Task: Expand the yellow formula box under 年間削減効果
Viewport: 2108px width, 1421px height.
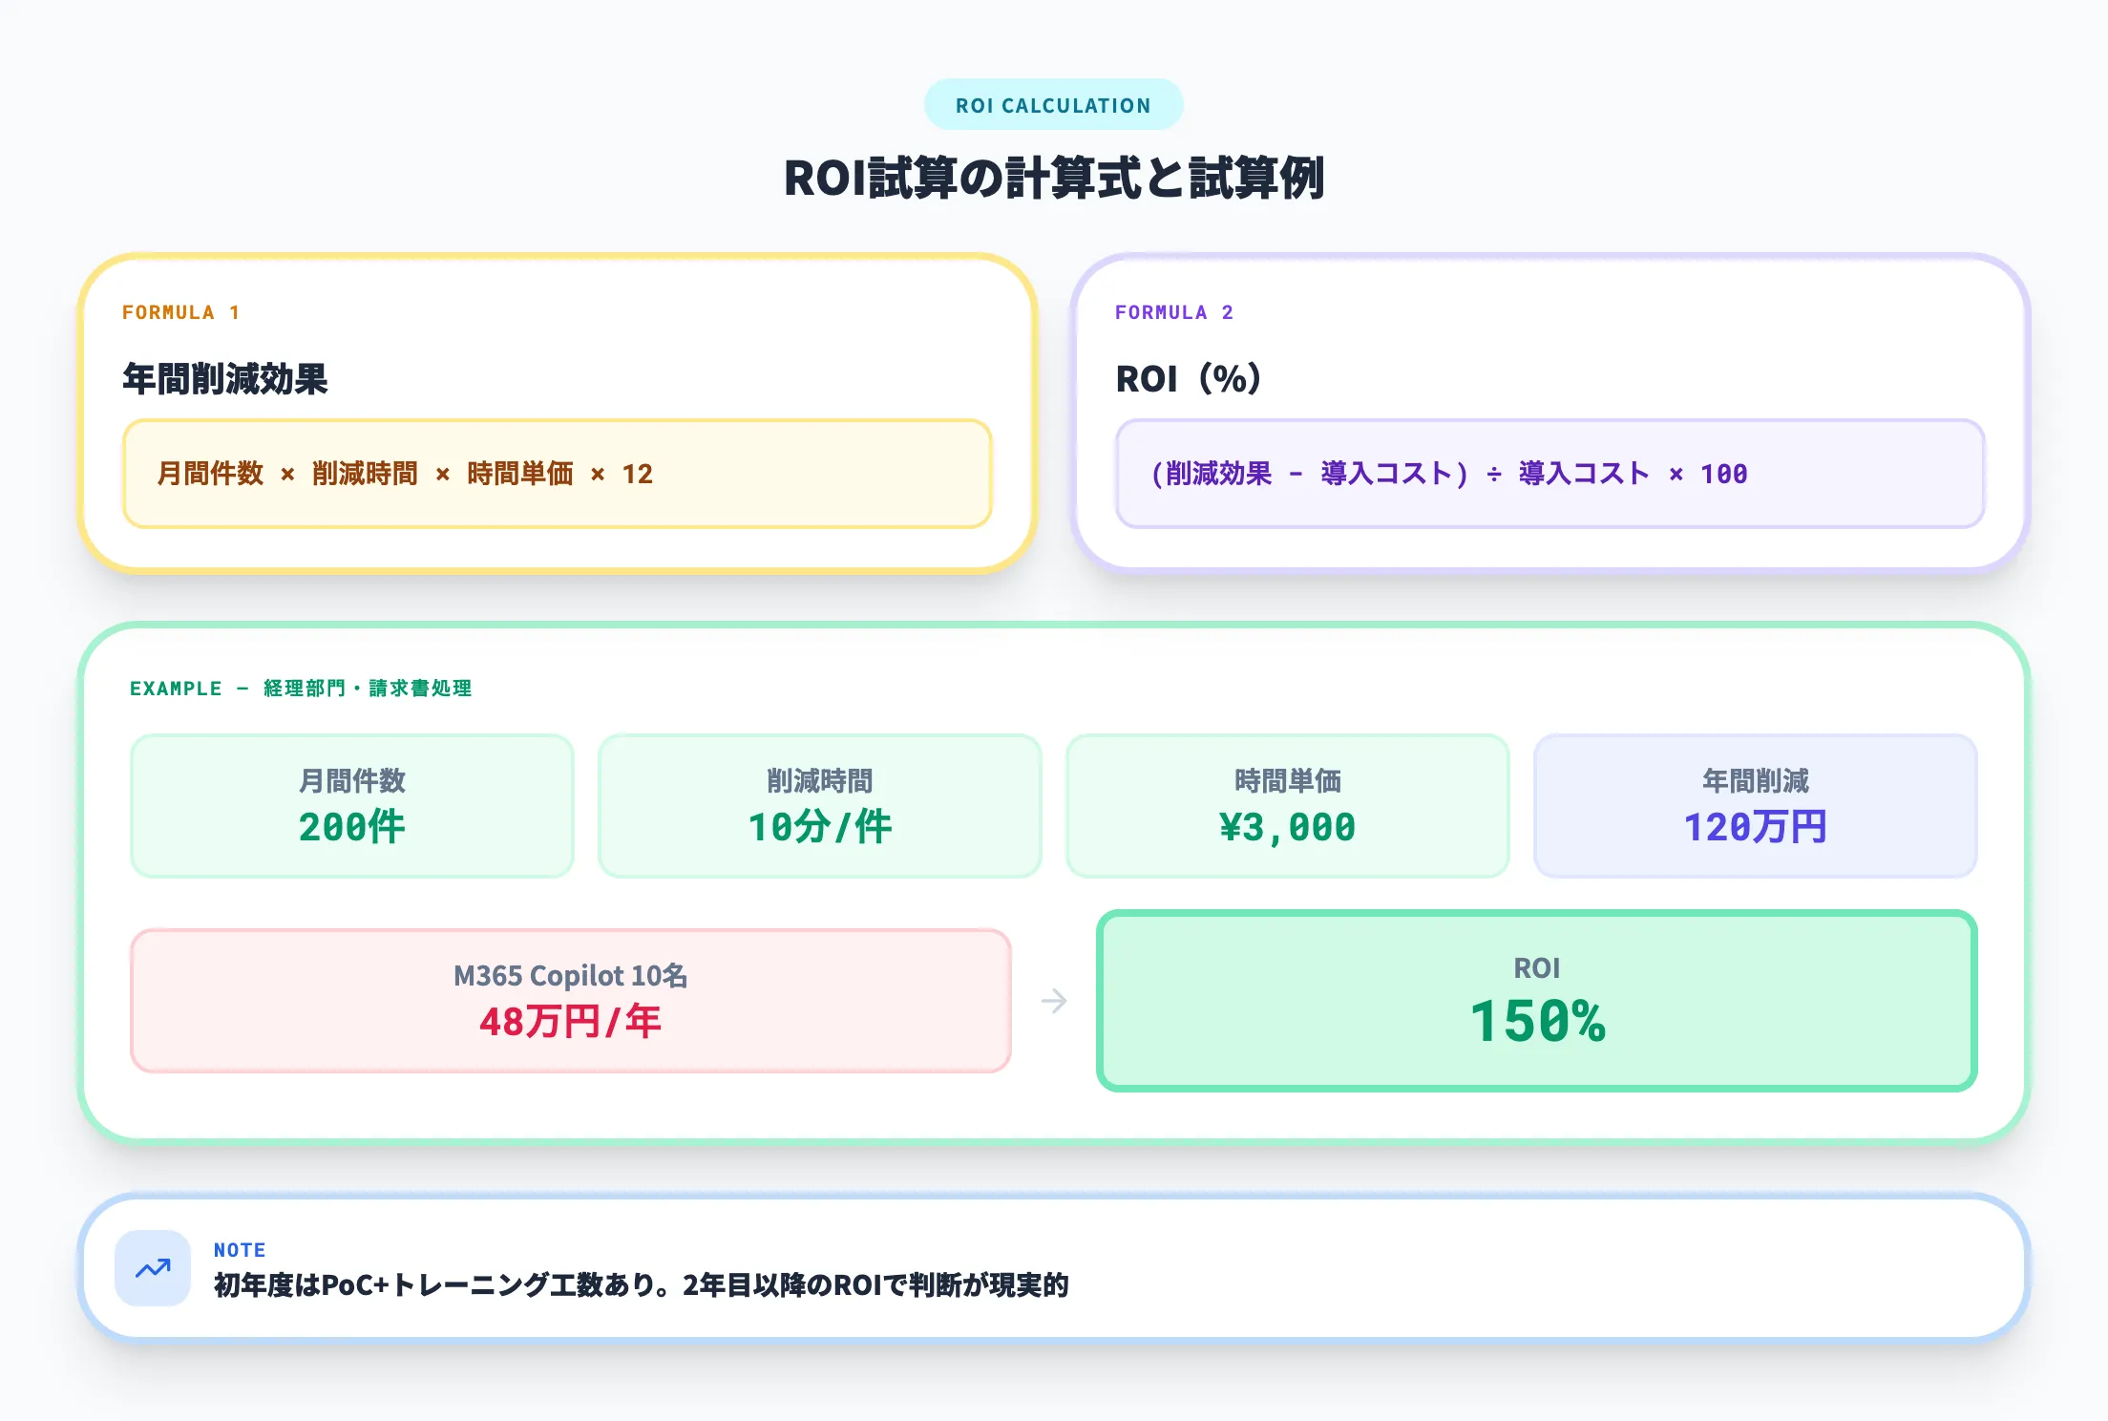Action: (x=559, y=473)
